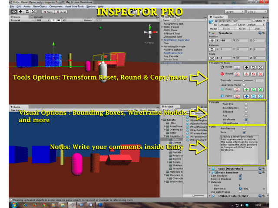This screenshot has width=278, height=208.
Task: Round position with red move icon
Action: 246,74
